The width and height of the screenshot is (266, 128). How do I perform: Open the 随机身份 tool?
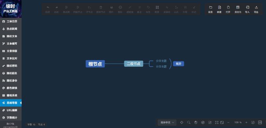tap(11, 81)
